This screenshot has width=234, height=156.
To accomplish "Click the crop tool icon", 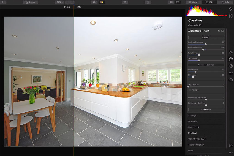I will pos(125,2).
